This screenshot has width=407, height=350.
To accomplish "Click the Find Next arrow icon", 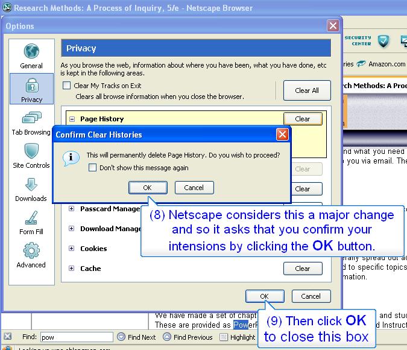I will coord(121,337).
